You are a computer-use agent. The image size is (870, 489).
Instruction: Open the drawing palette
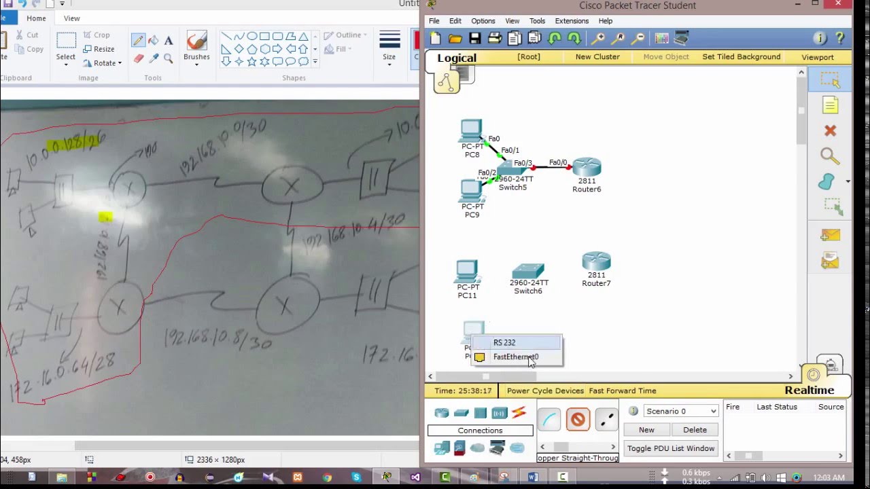[662, 39]
